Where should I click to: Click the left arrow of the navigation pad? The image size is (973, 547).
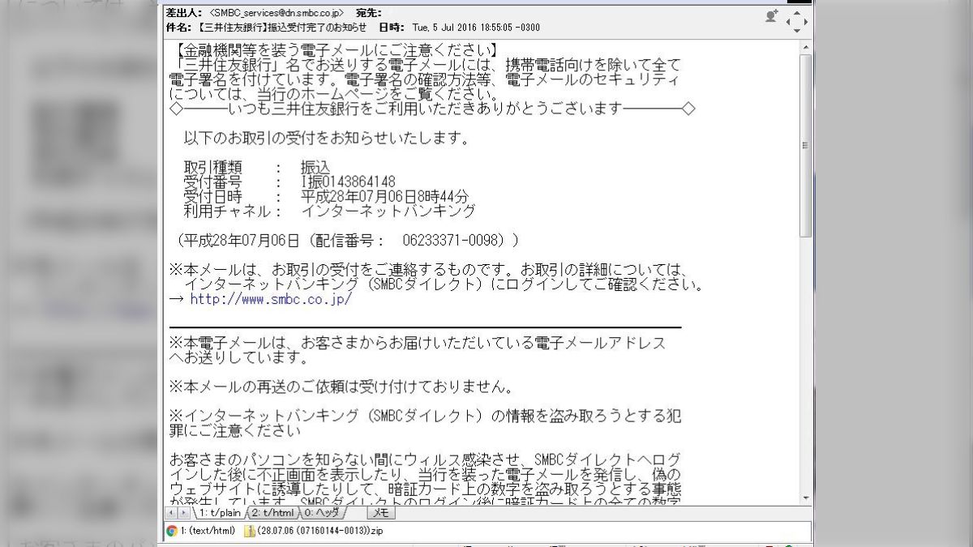click(787, 21)
